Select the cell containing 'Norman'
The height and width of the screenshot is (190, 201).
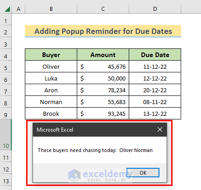(x=51, y=102)
